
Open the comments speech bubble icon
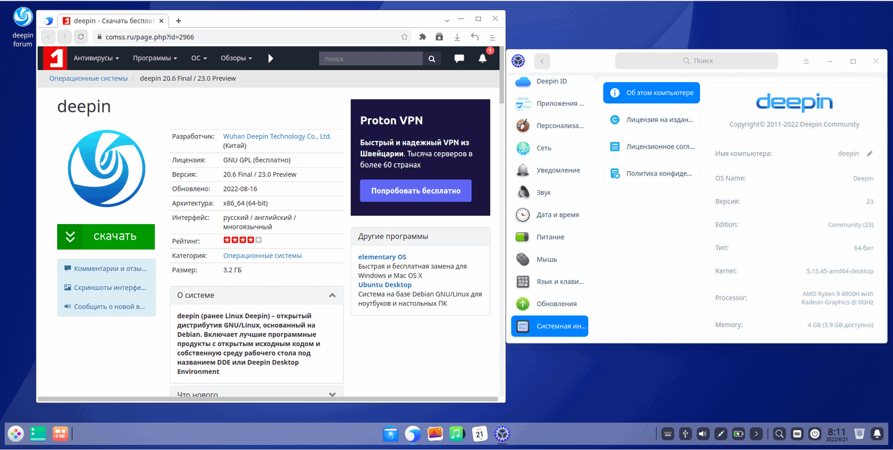[460, 58]
